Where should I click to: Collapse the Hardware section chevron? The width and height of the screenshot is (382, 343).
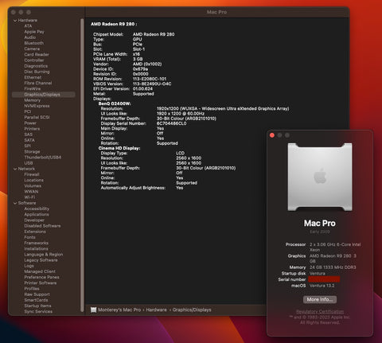15,21
